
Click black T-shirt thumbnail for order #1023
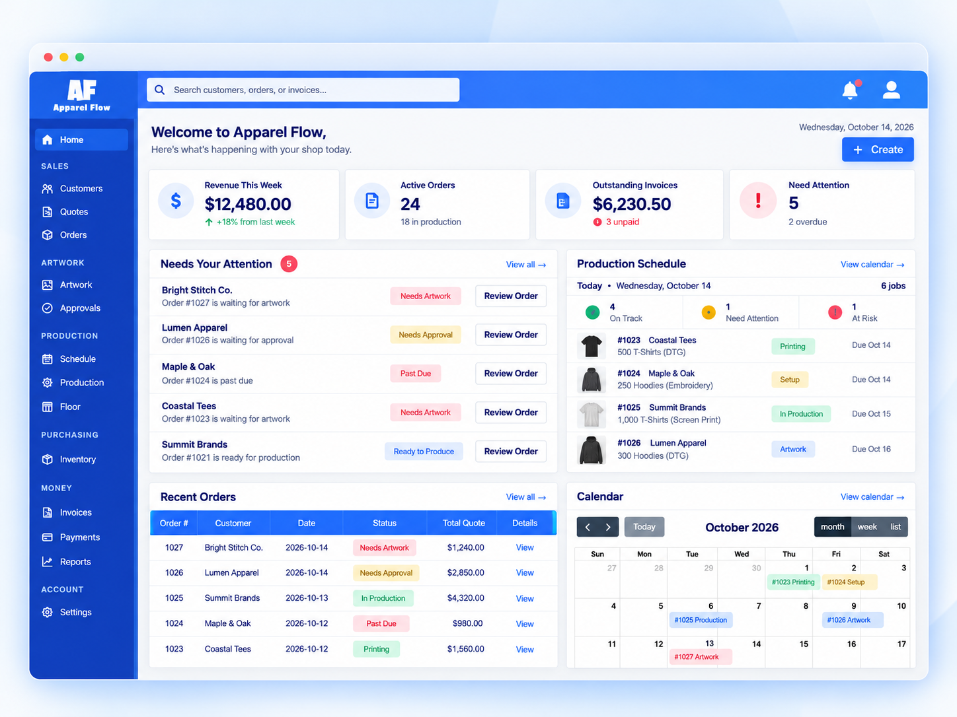click(x=592, y=346)
